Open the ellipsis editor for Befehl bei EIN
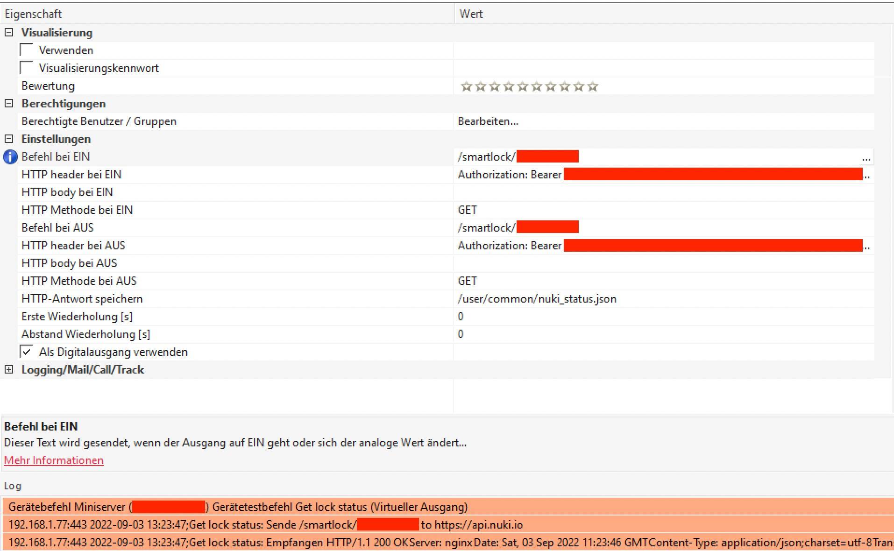Image resolution: width=894 pixels, height=551 pixels. coord(866,158)
